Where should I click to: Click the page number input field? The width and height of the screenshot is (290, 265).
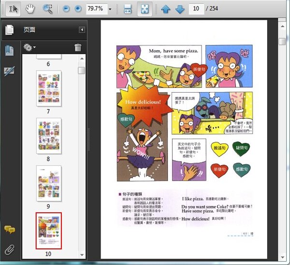pyautogui.click(x=196, y=9)
